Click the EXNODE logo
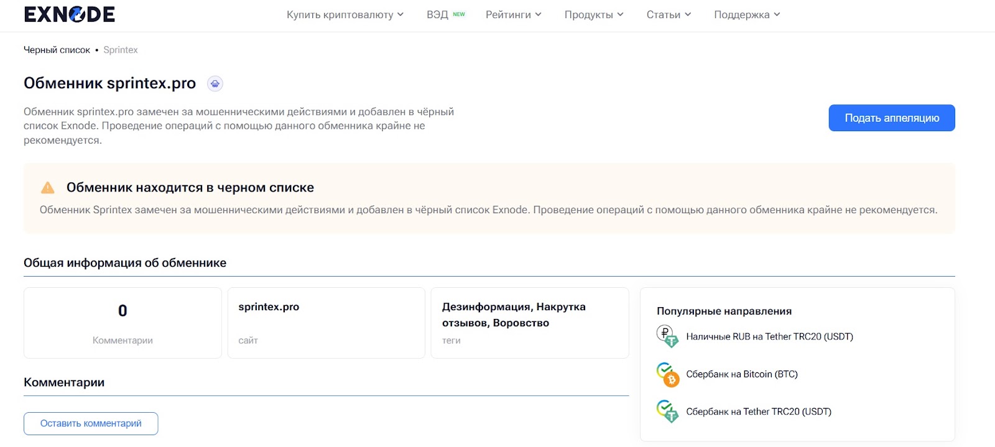995x447 pixels. coord(69,14)
